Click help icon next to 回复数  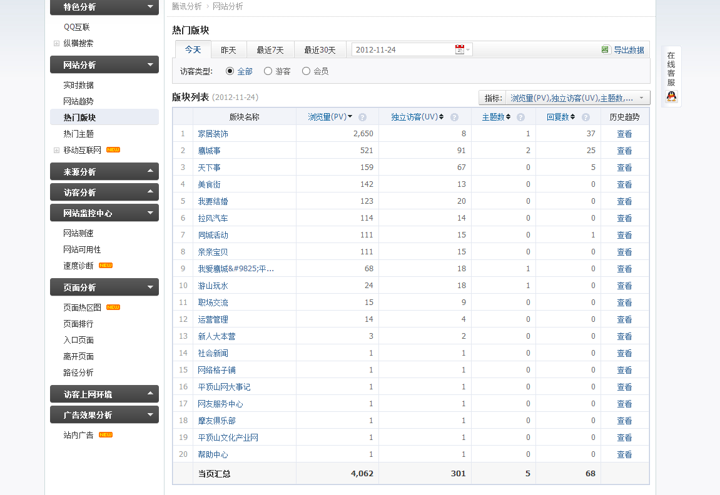(x=586, y=117)
